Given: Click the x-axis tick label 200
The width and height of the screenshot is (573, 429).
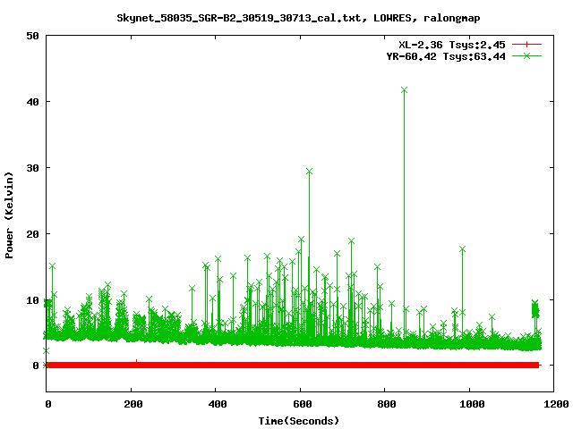Looking at the screenshot, I should coord(133,404).
